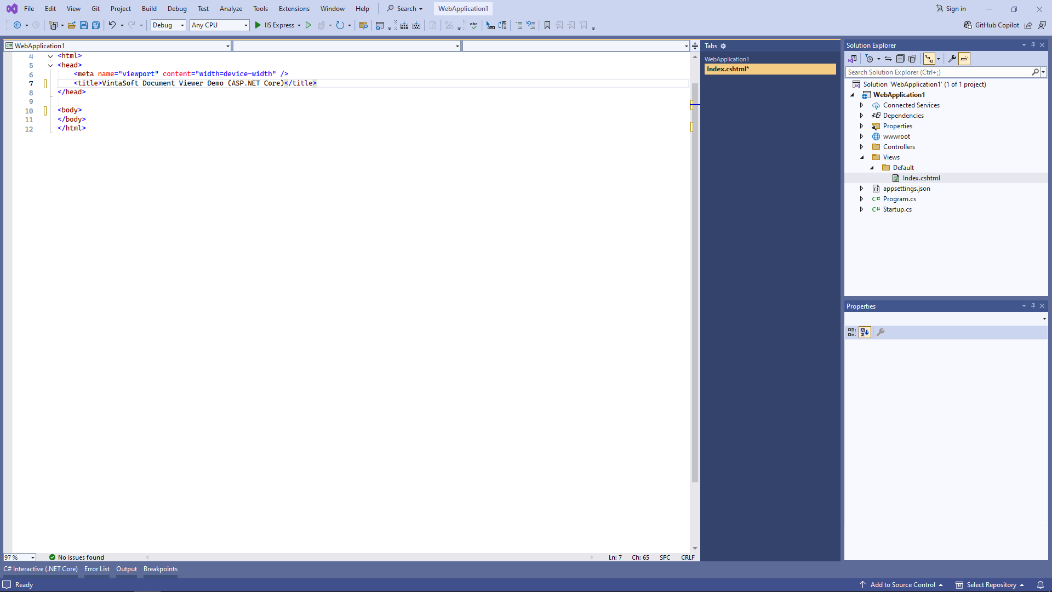
Task: Click the notifications bell in status bar
Action: [1040, 585]
